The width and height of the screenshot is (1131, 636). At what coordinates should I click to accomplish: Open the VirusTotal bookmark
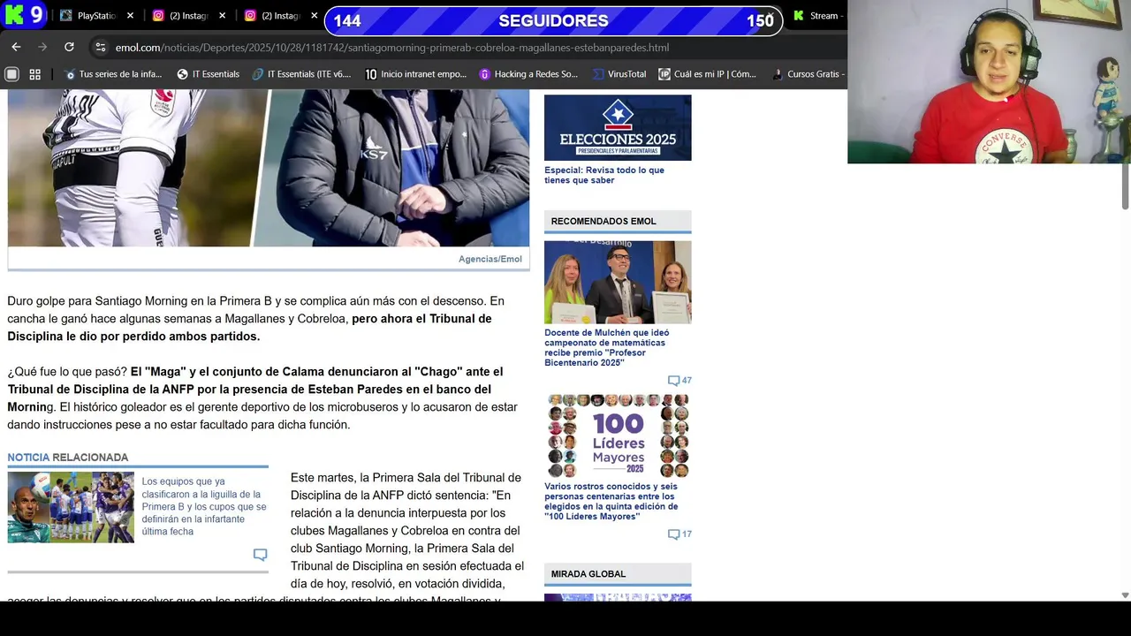tap(619, 74)
